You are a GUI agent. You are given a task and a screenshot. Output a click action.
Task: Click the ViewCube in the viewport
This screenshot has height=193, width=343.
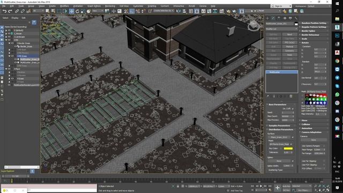click(x=253, y=26)
